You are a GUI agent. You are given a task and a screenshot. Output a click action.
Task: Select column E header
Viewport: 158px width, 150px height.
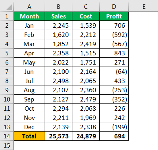144,7
